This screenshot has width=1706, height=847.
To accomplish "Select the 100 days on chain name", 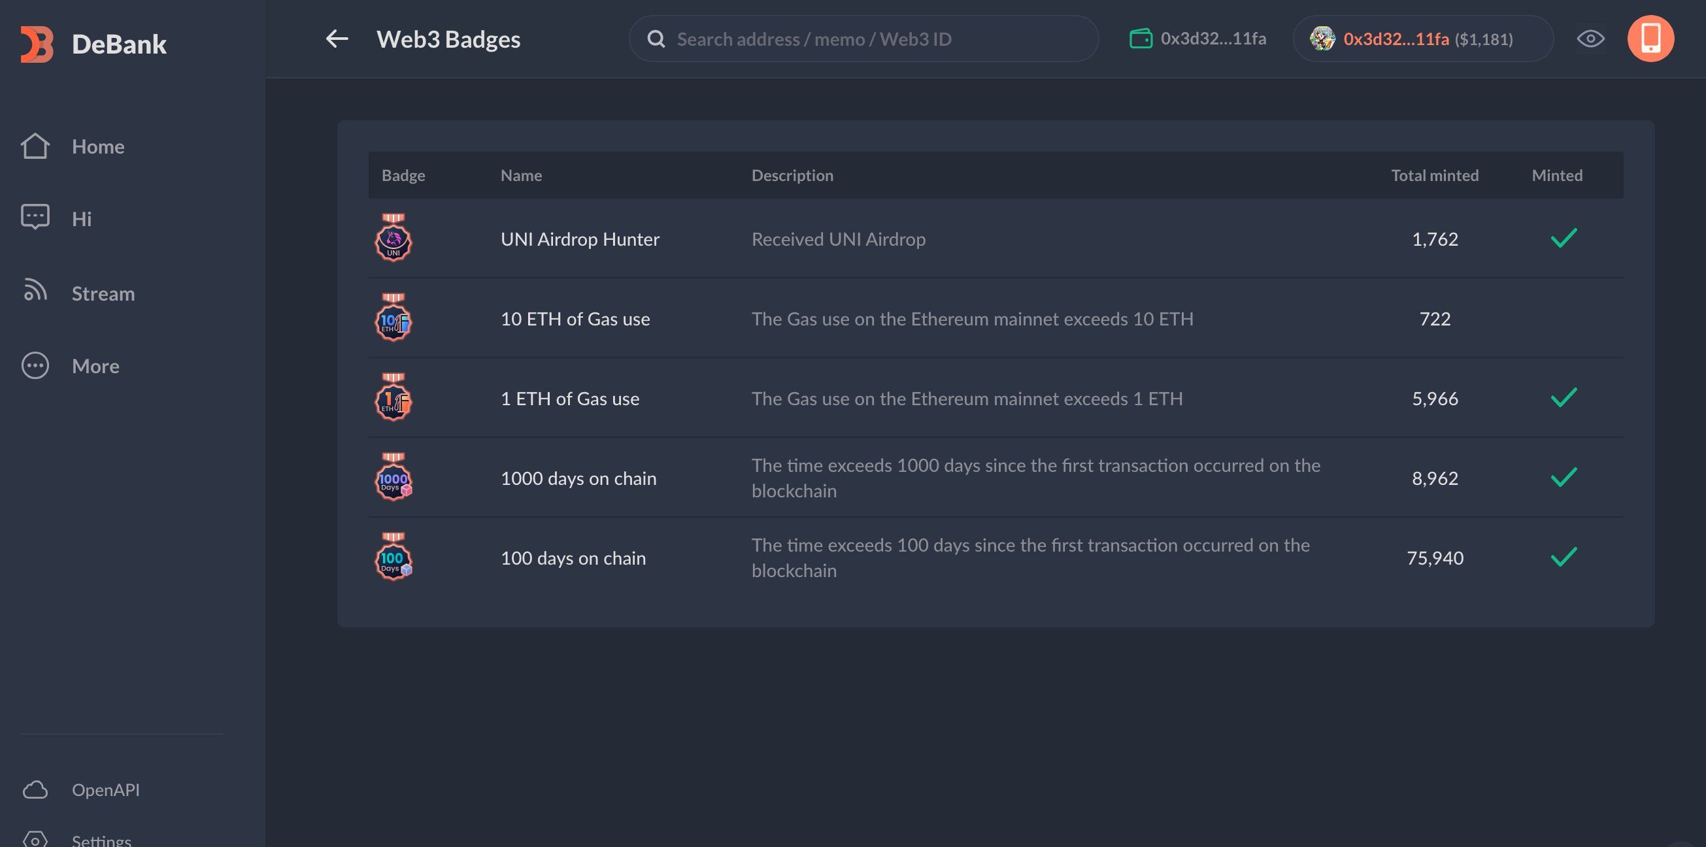I will click(573, 558).
